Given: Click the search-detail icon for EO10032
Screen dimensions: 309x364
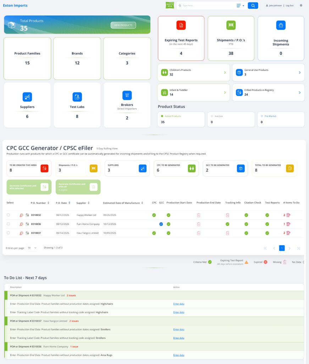Looking at the screenshot, I should [x=21, y=215].
